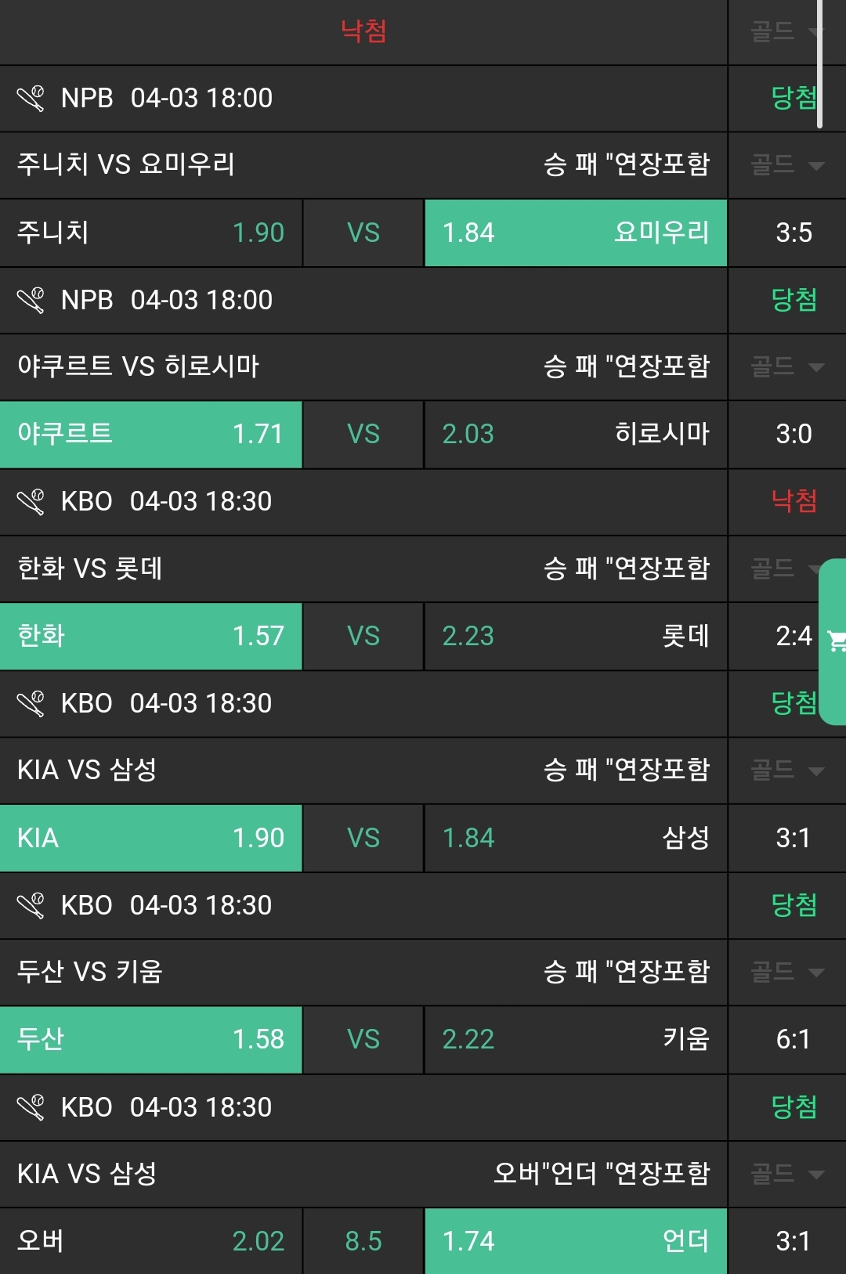Select 언더 at odds 1.74

576,1241
